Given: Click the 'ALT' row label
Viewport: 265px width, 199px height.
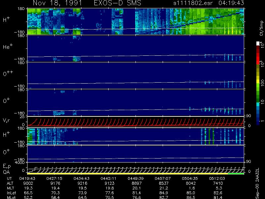Looking at the screenshot, I should [x=10, y=183].
